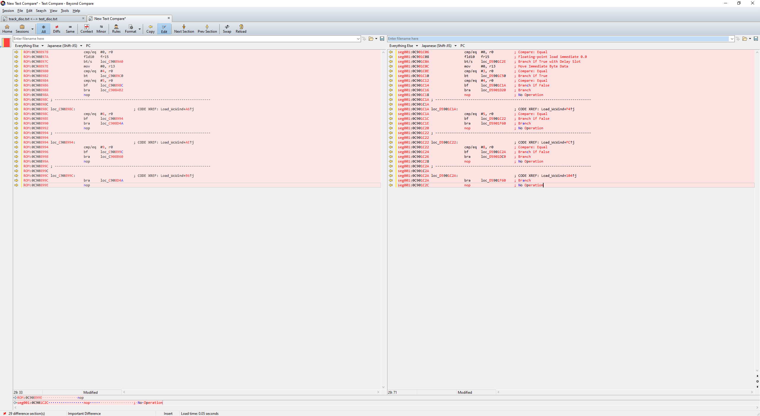
Task: Click the Home toolbar icon
Action: [7, 29]
